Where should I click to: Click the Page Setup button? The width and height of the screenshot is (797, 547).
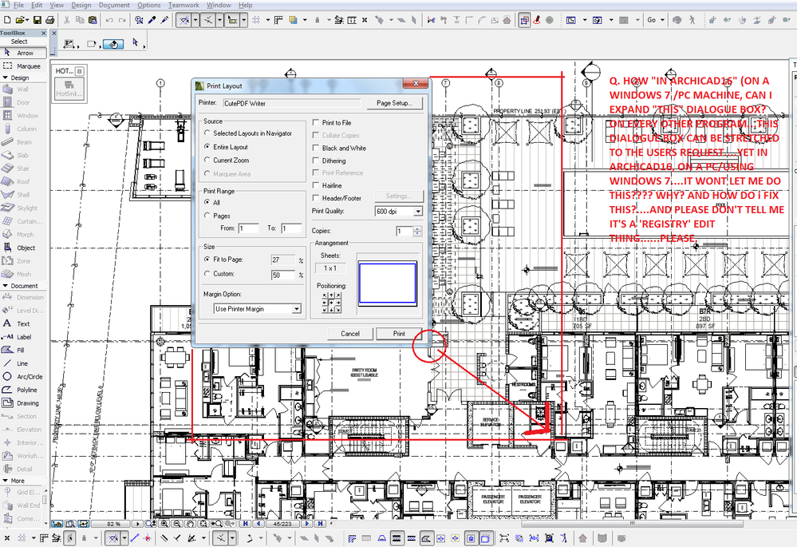pyautogui.click(x=396, y=102)
